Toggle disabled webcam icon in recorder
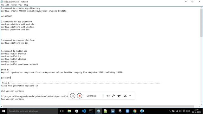This screenshot has height=114, width=203. (x=118, y=96)
